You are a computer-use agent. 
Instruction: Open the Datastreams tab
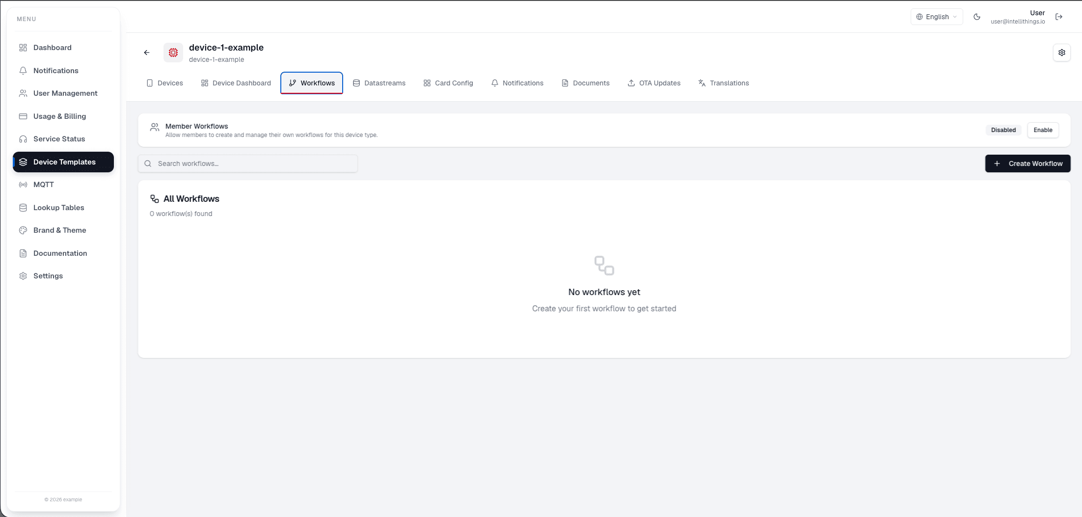(379, 83)
